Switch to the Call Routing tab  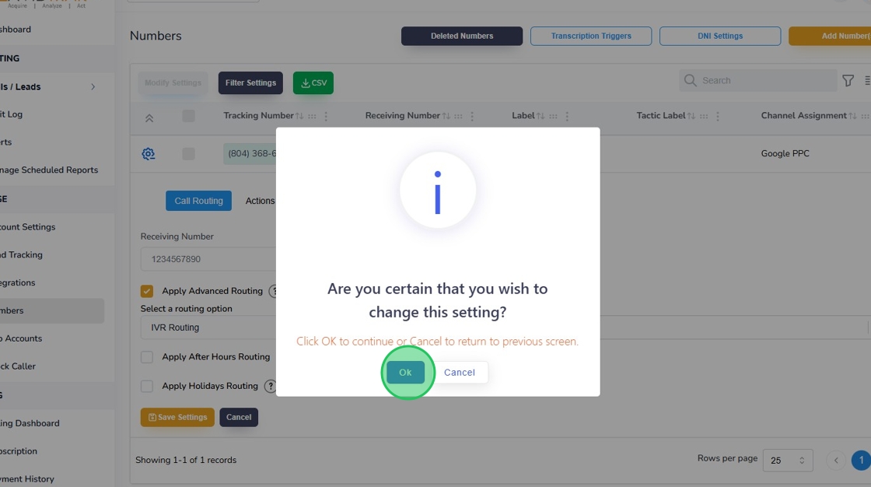point(198,201)
